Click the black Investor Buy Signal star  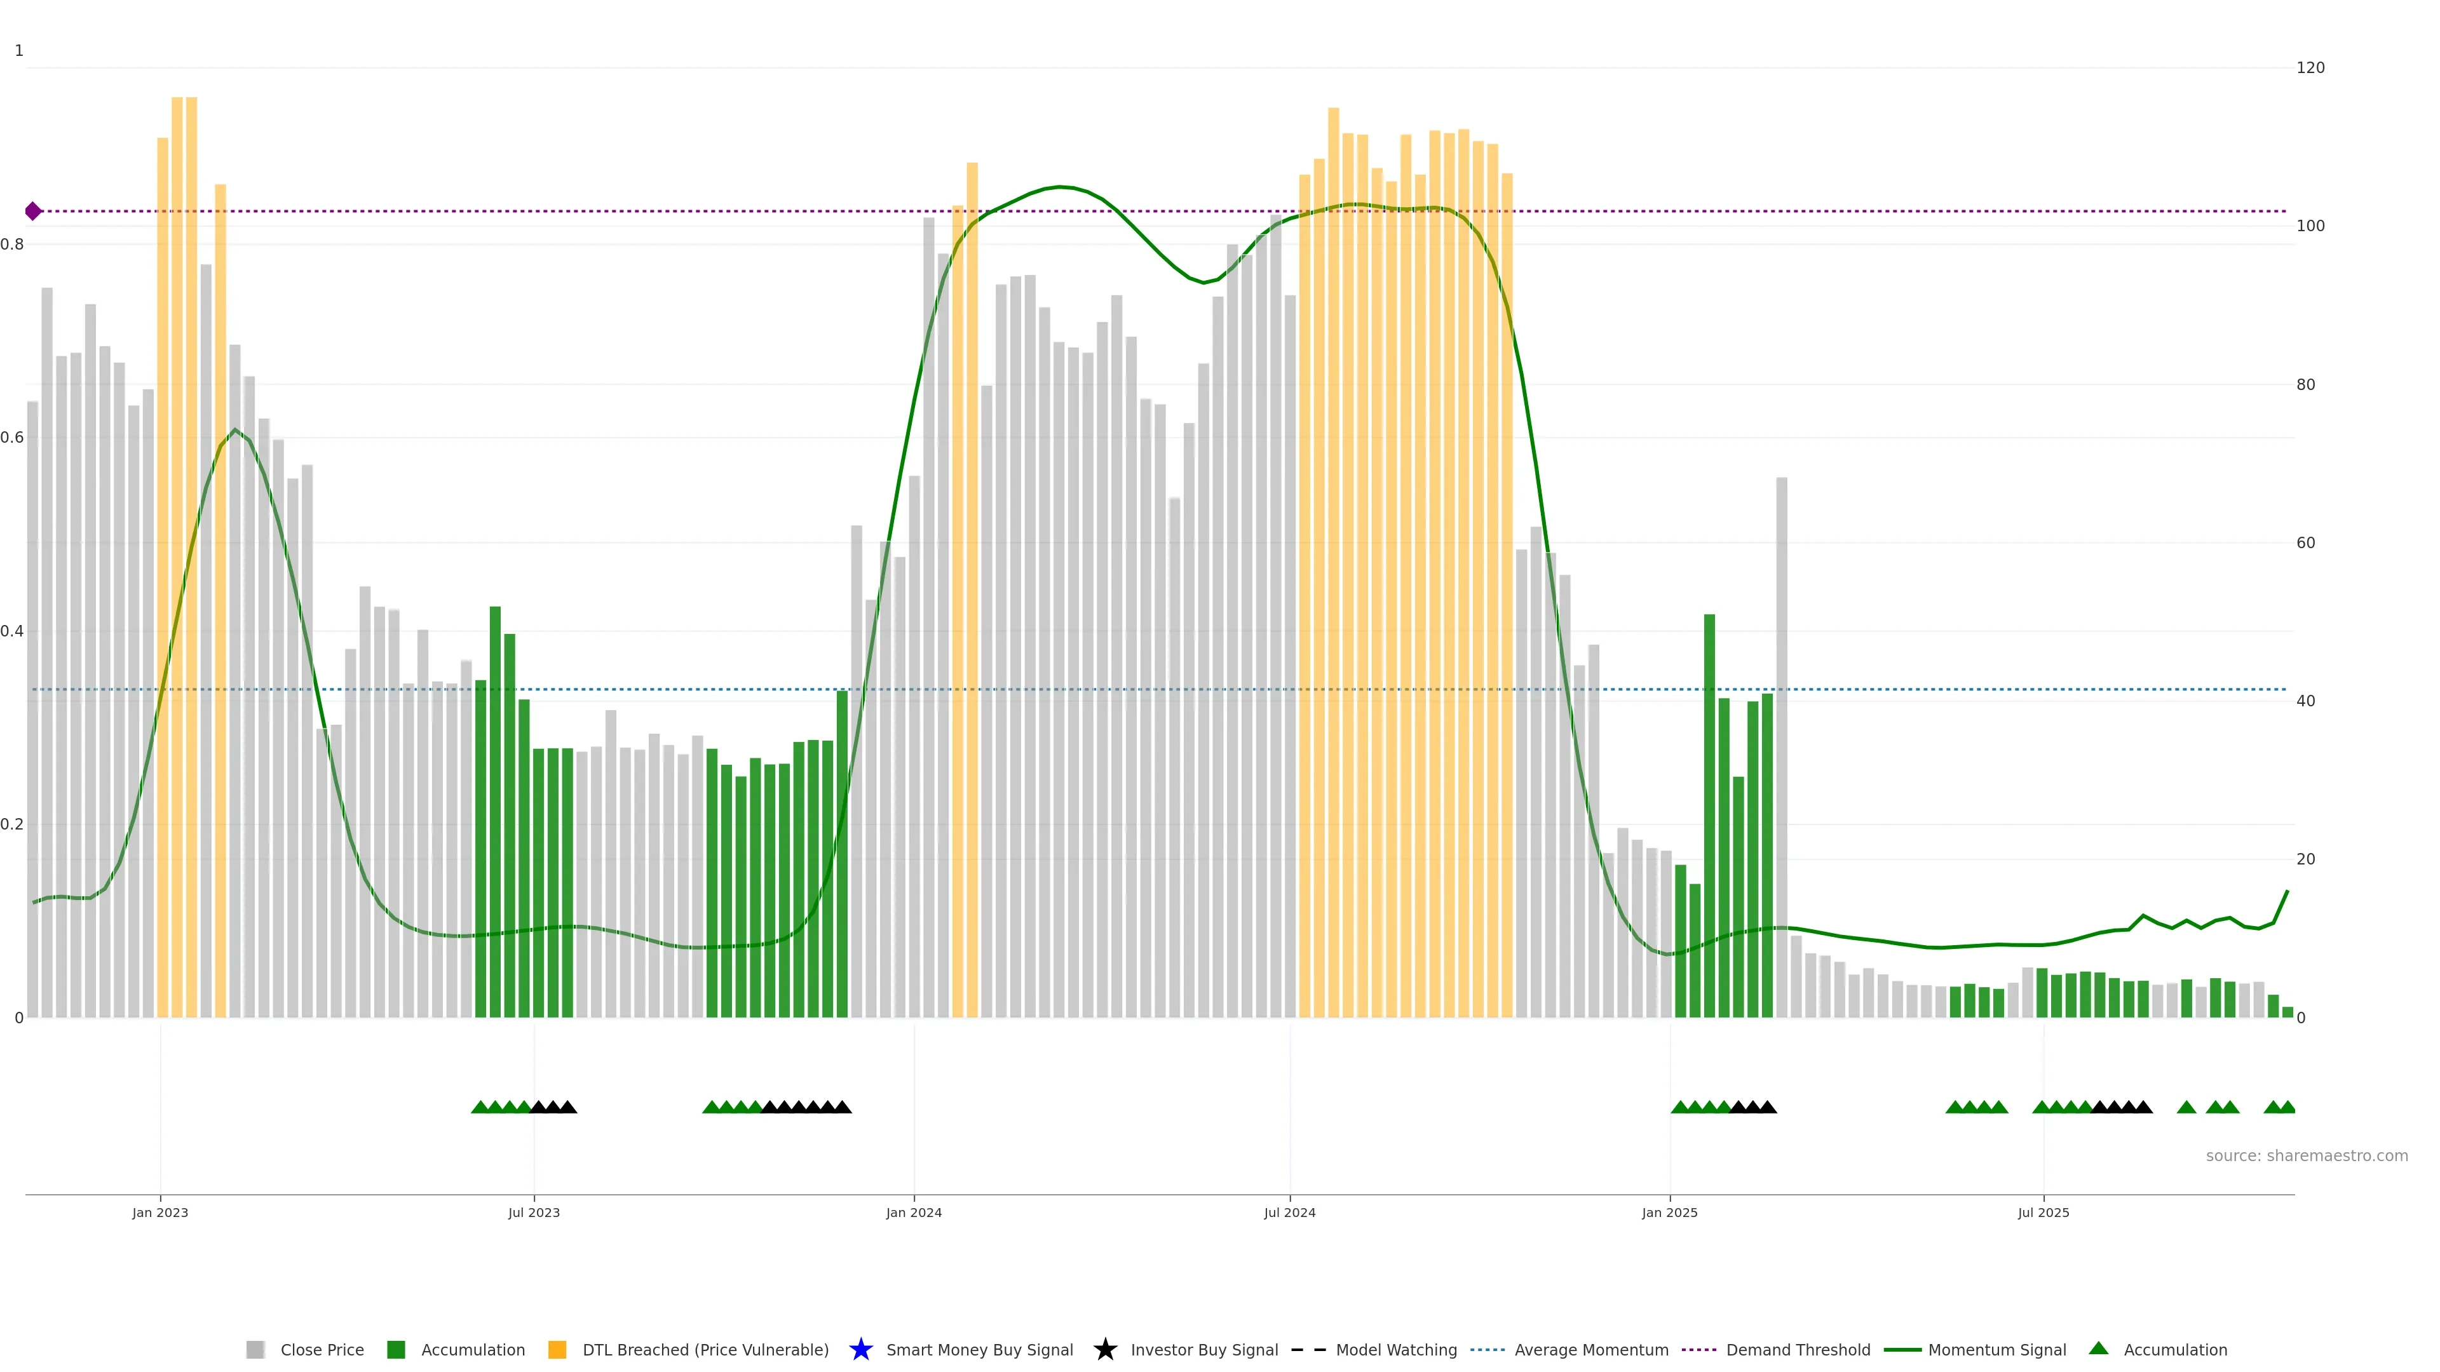click(x=1104, y=1349)
